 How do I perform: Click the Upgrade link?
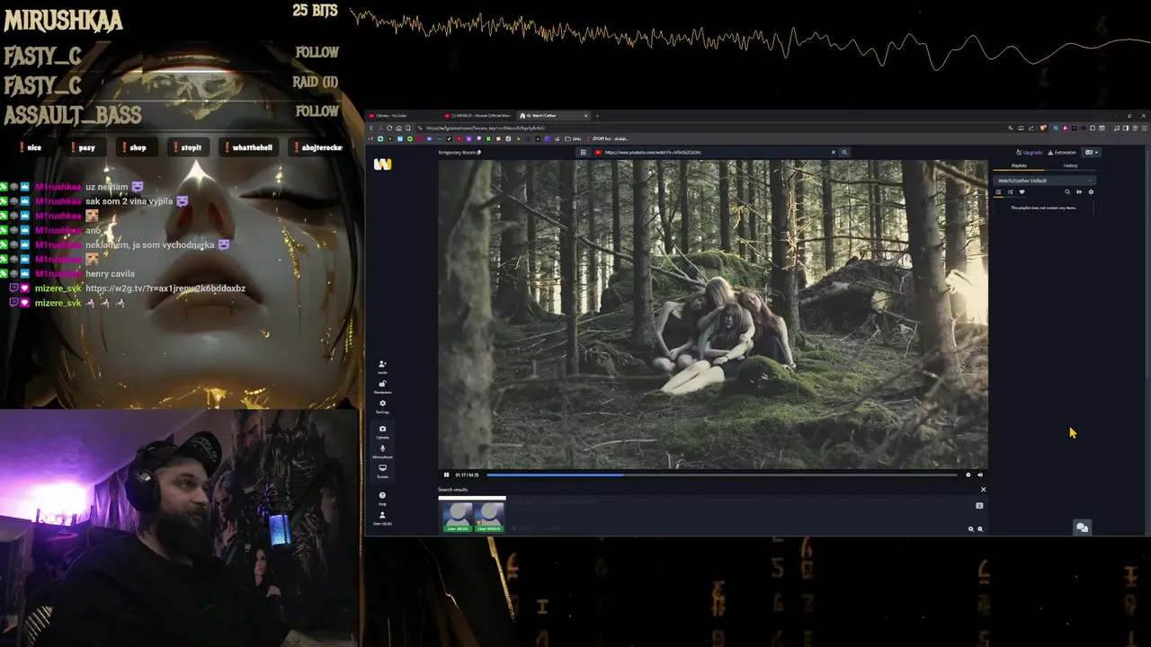point(1030,153)
